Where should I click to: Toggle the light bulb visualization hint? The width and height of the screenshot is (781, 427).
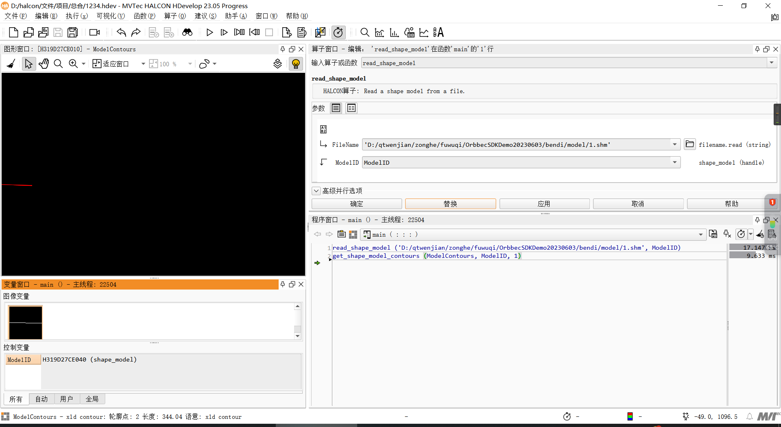point(296,64)
